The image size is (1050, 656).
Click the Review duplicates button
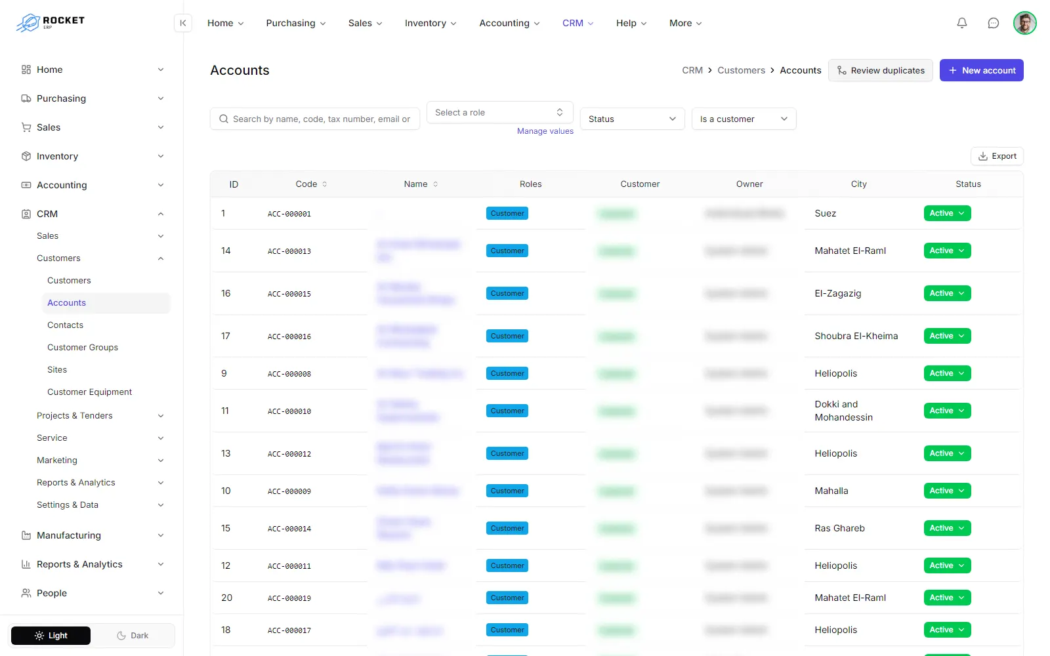(881, 70)
